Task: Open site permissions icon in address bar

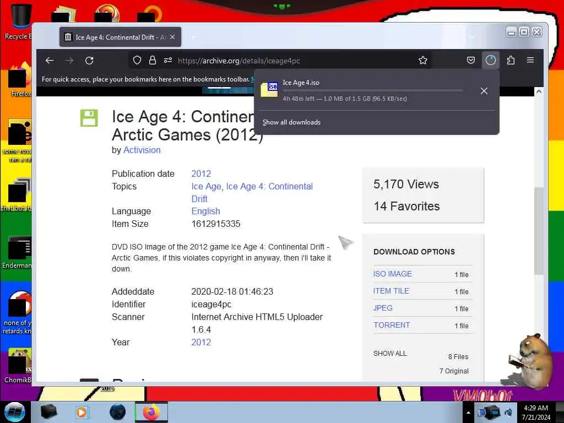Action: pyautogui.click(x=168, y=61)
